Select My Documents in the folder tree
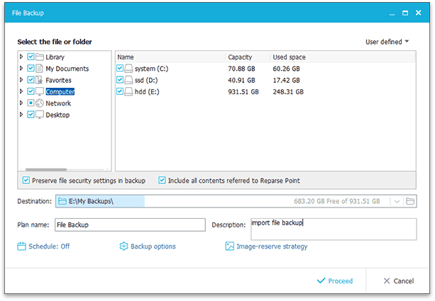435x301 pixels. pos(67,69)
